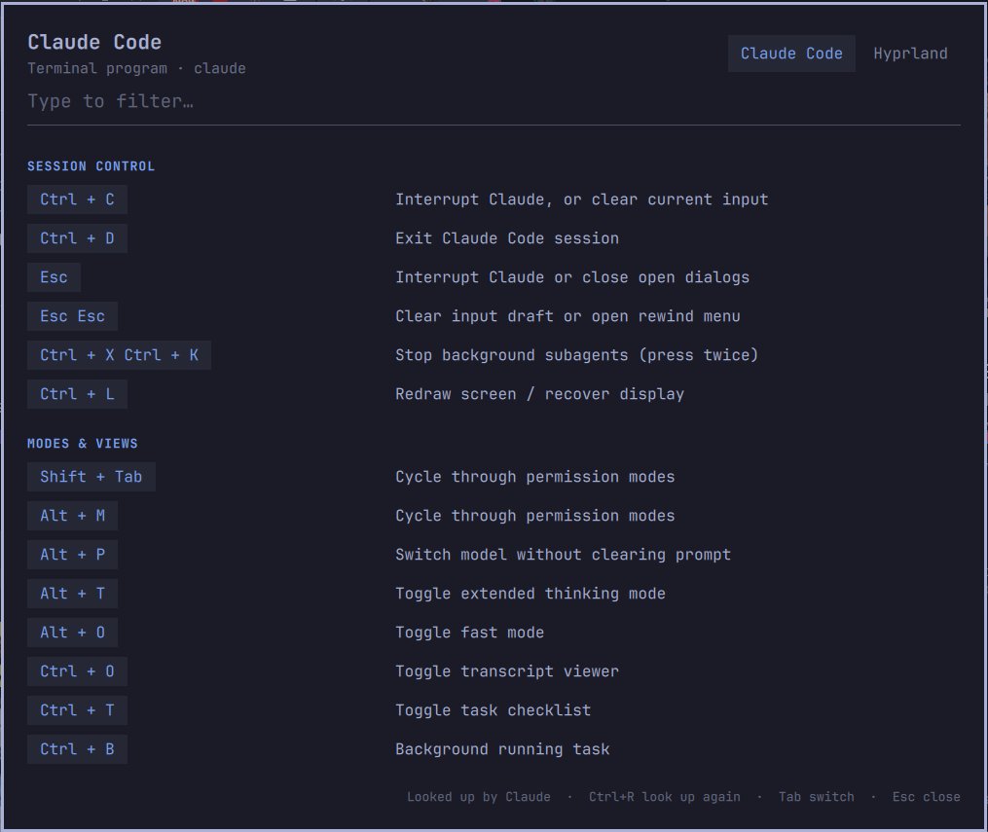Select the Ctrl + X Ctrl + K badge

click(119, 355)
